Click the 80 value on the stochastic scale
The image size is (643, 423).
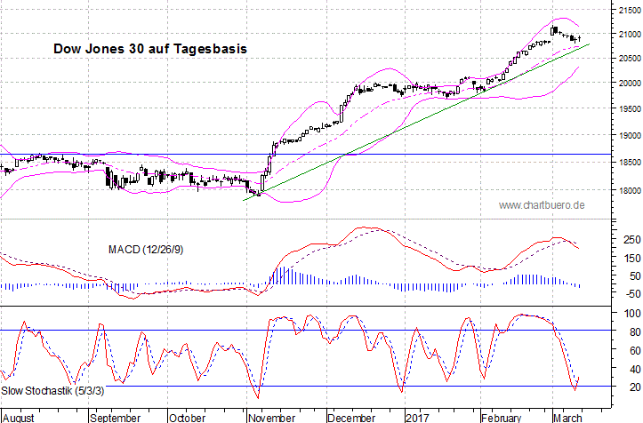[635, 332]
